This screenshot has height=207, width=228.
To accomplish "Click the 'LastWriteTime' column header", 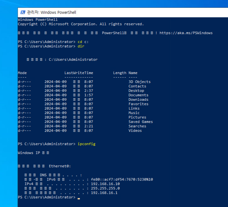I will coord(79,73).
